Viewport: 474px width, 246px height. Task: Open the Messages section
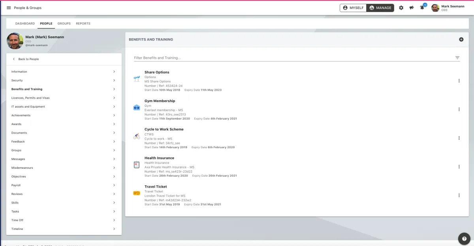(x=64, y=159)
